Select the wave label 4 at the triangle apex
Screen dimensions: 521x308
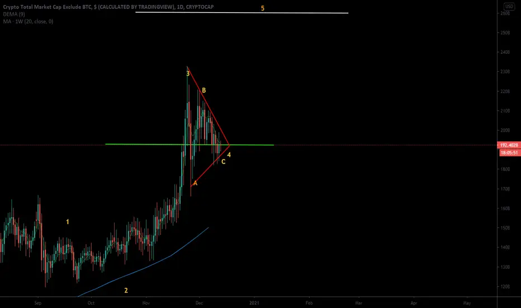point(229,155)
